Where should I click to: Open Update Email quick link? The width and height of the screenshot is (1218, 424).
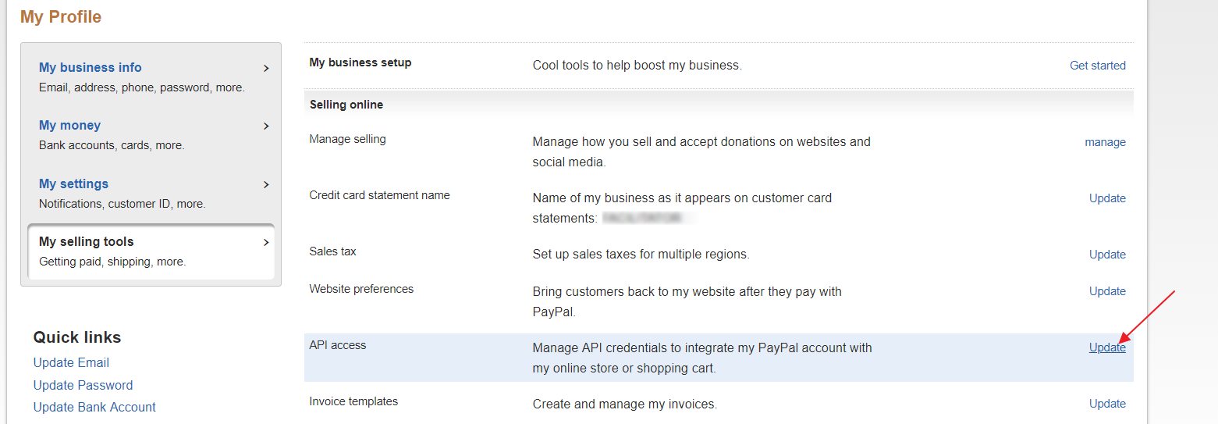tap(71, 362)
